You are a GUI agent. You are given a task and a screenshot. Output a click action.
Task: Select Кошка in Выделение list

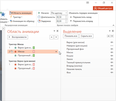(70, 56)
